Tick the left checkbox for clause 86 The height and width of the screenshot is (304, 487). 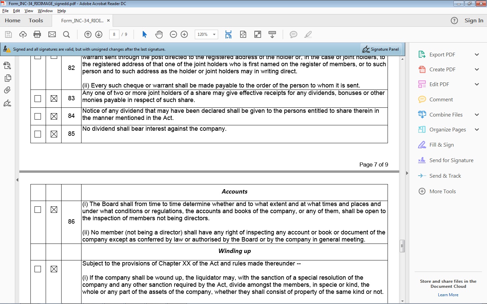[38, 209]
